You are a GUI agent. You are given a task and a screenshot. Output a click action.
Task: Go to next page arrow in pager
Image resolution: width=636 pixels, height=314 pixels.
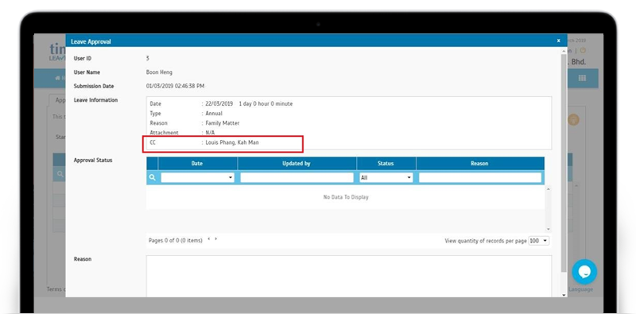coord(215,239)
